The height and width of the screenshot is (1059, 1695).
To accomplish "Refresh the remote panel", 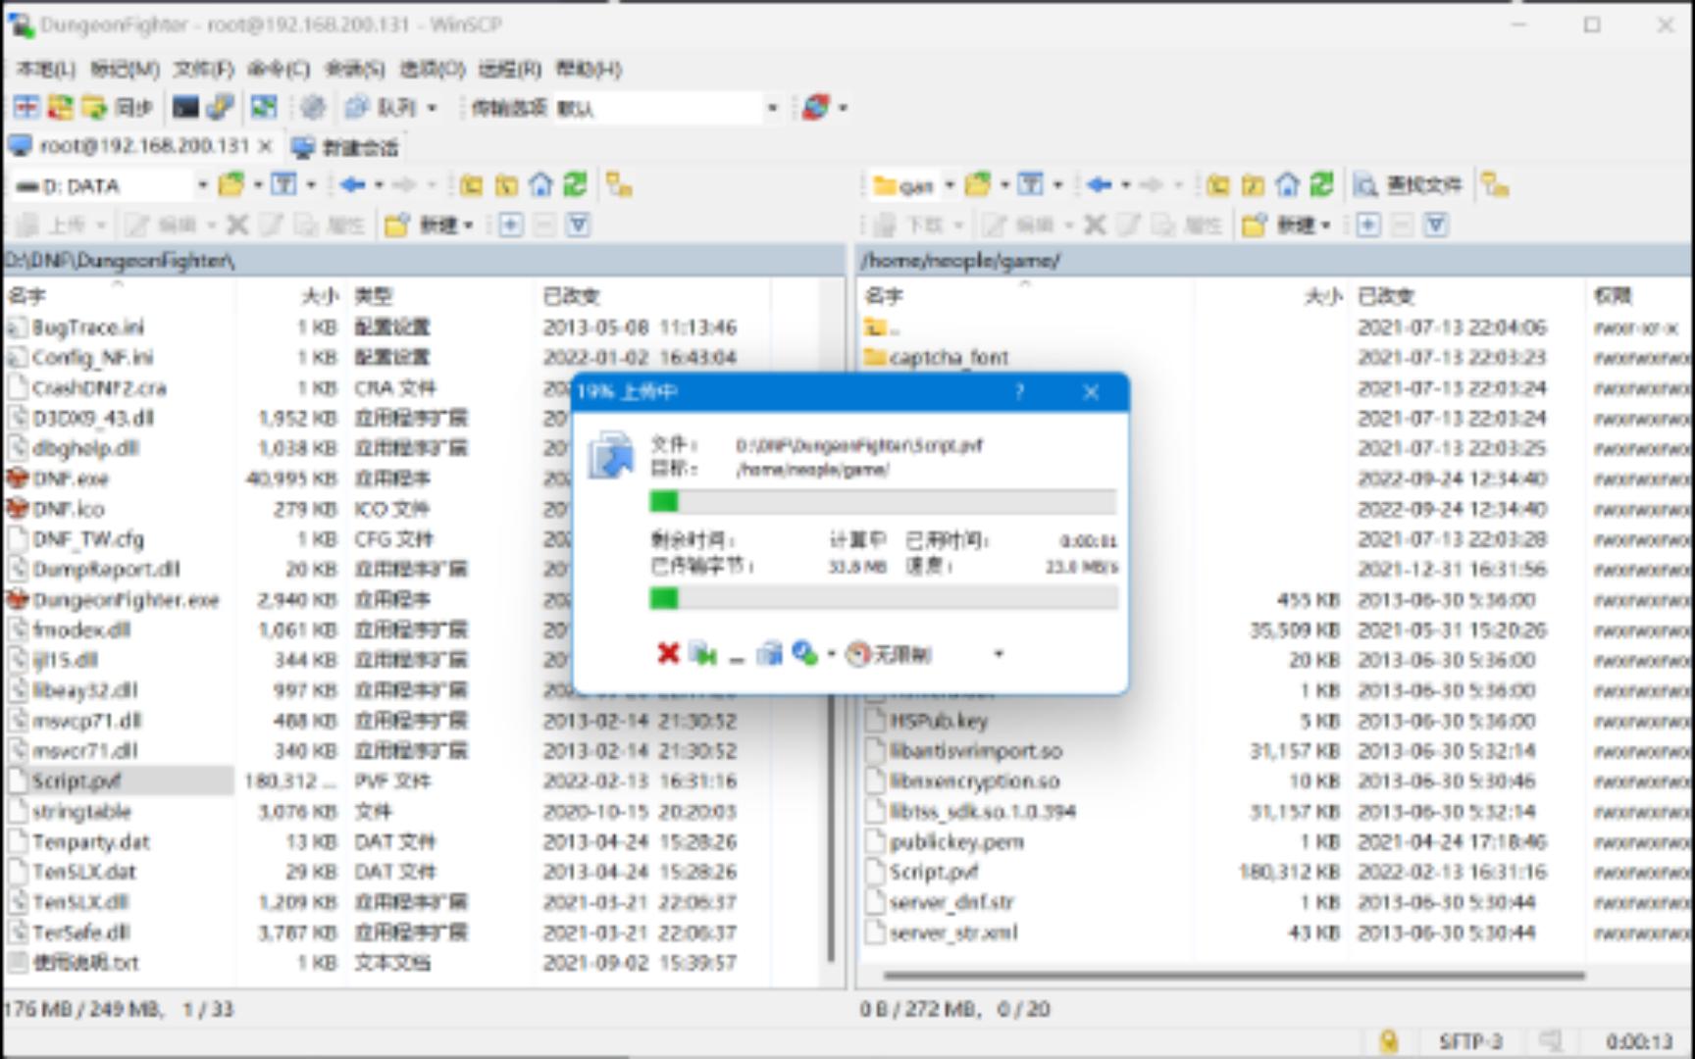I will [x=1321, y=185].
